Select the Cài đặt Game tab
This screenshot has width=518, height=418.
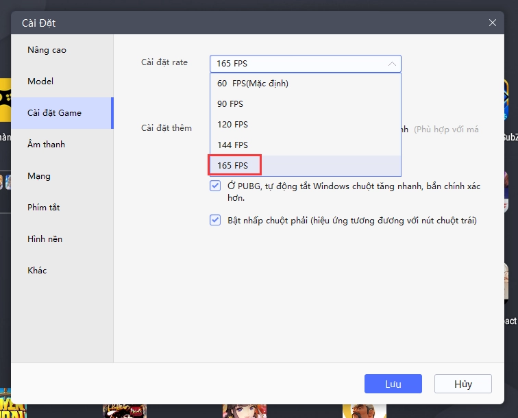55,113
